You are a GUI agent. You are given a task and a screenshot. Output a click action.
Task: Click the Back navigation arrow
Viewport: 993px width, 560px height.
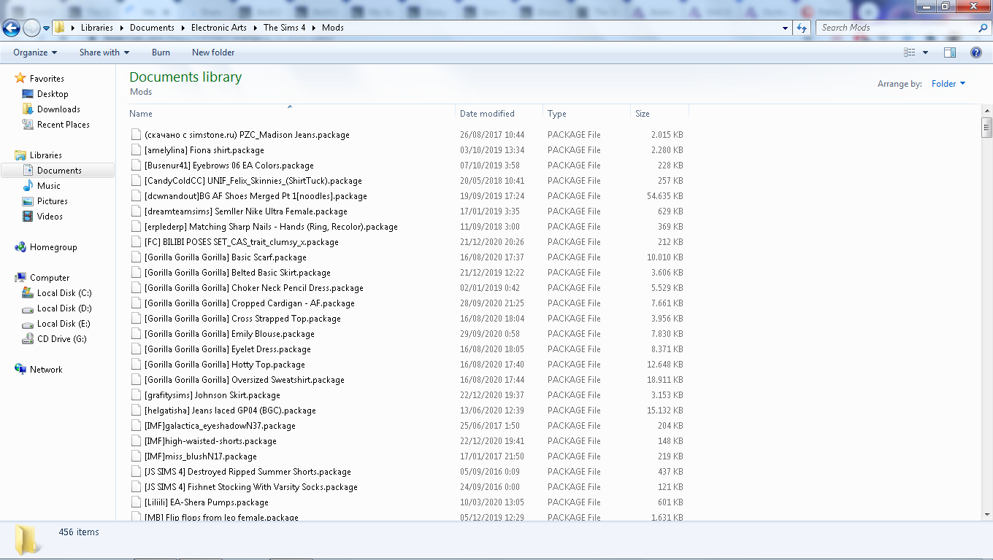(12, 28)
